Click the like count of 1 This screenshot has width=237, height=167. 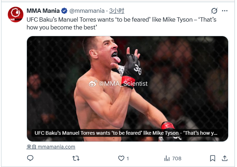[128, 158]
